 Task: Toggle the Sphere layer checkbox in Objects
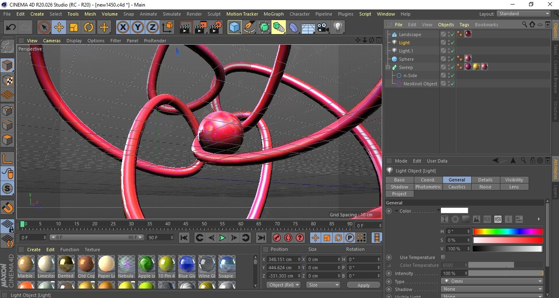pos(443,59)
